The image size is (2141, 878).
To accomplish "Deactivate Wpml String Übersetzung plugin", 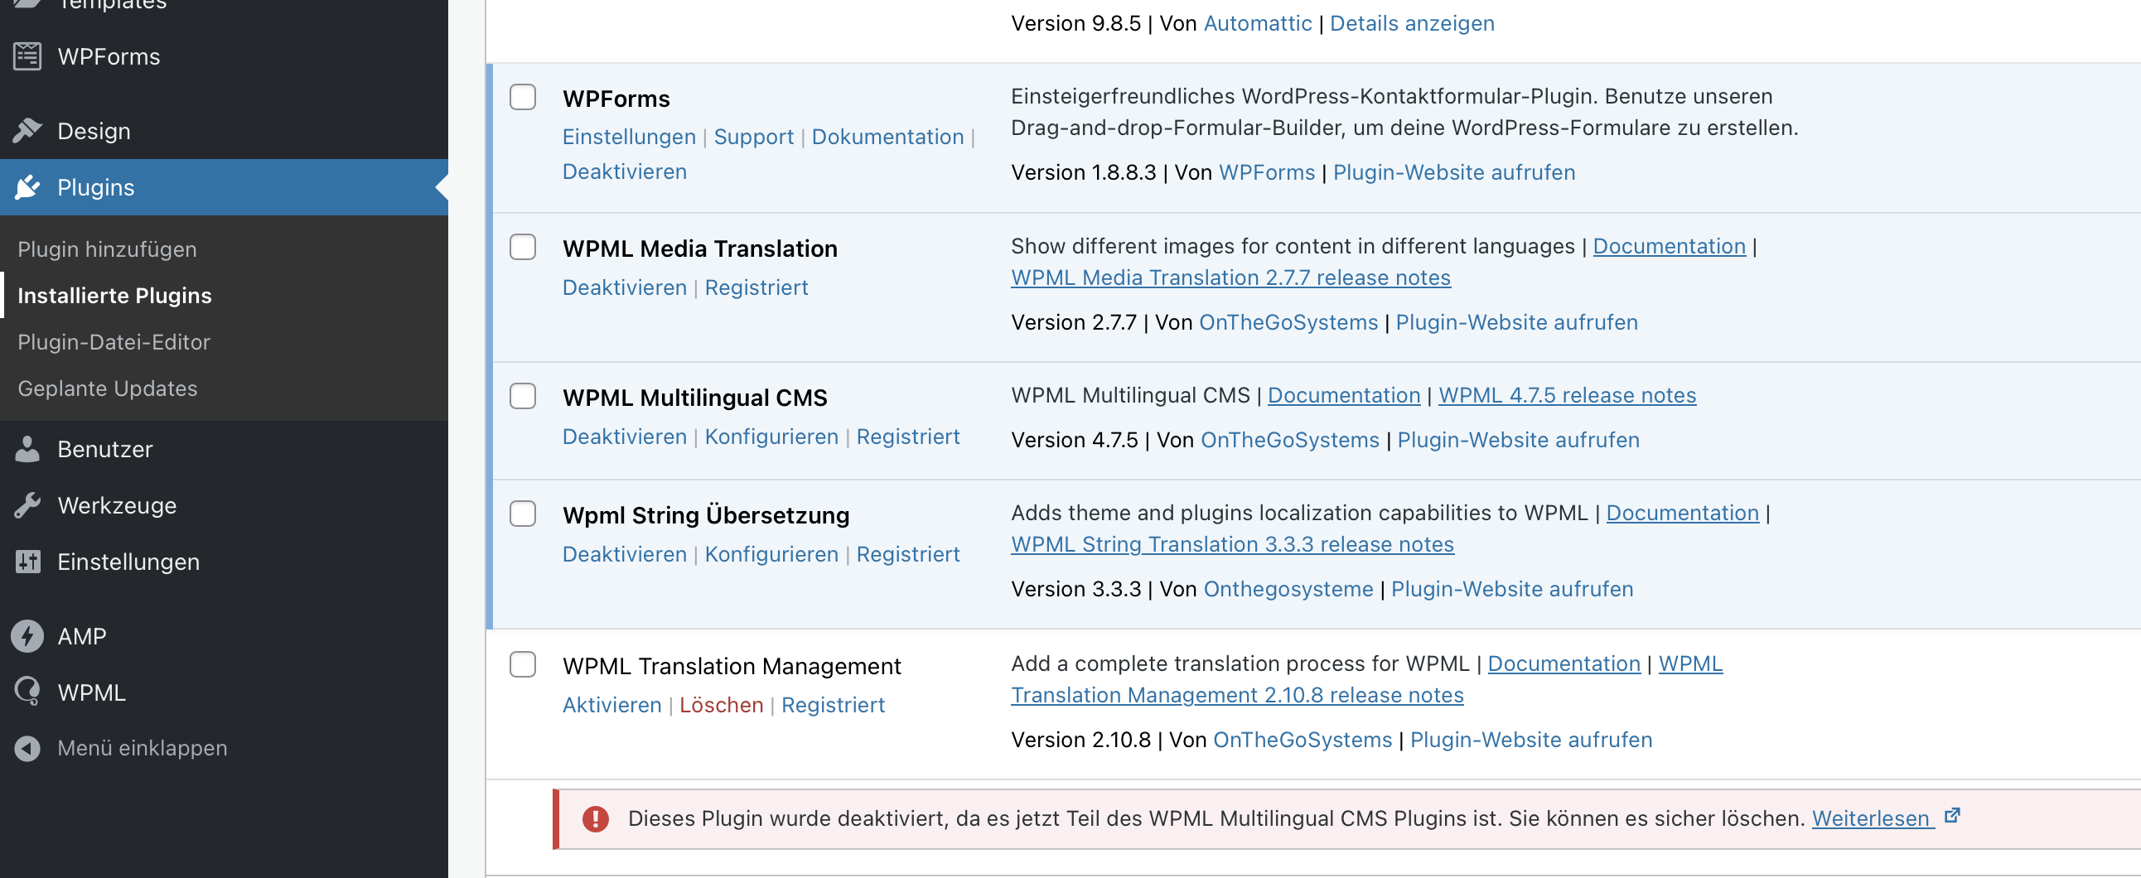I will pos(625,554).
